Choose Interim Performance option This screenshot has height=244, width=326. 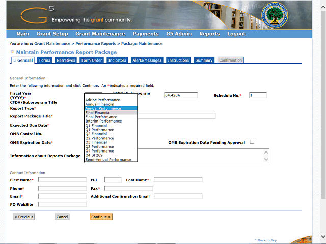coord(111,121)
